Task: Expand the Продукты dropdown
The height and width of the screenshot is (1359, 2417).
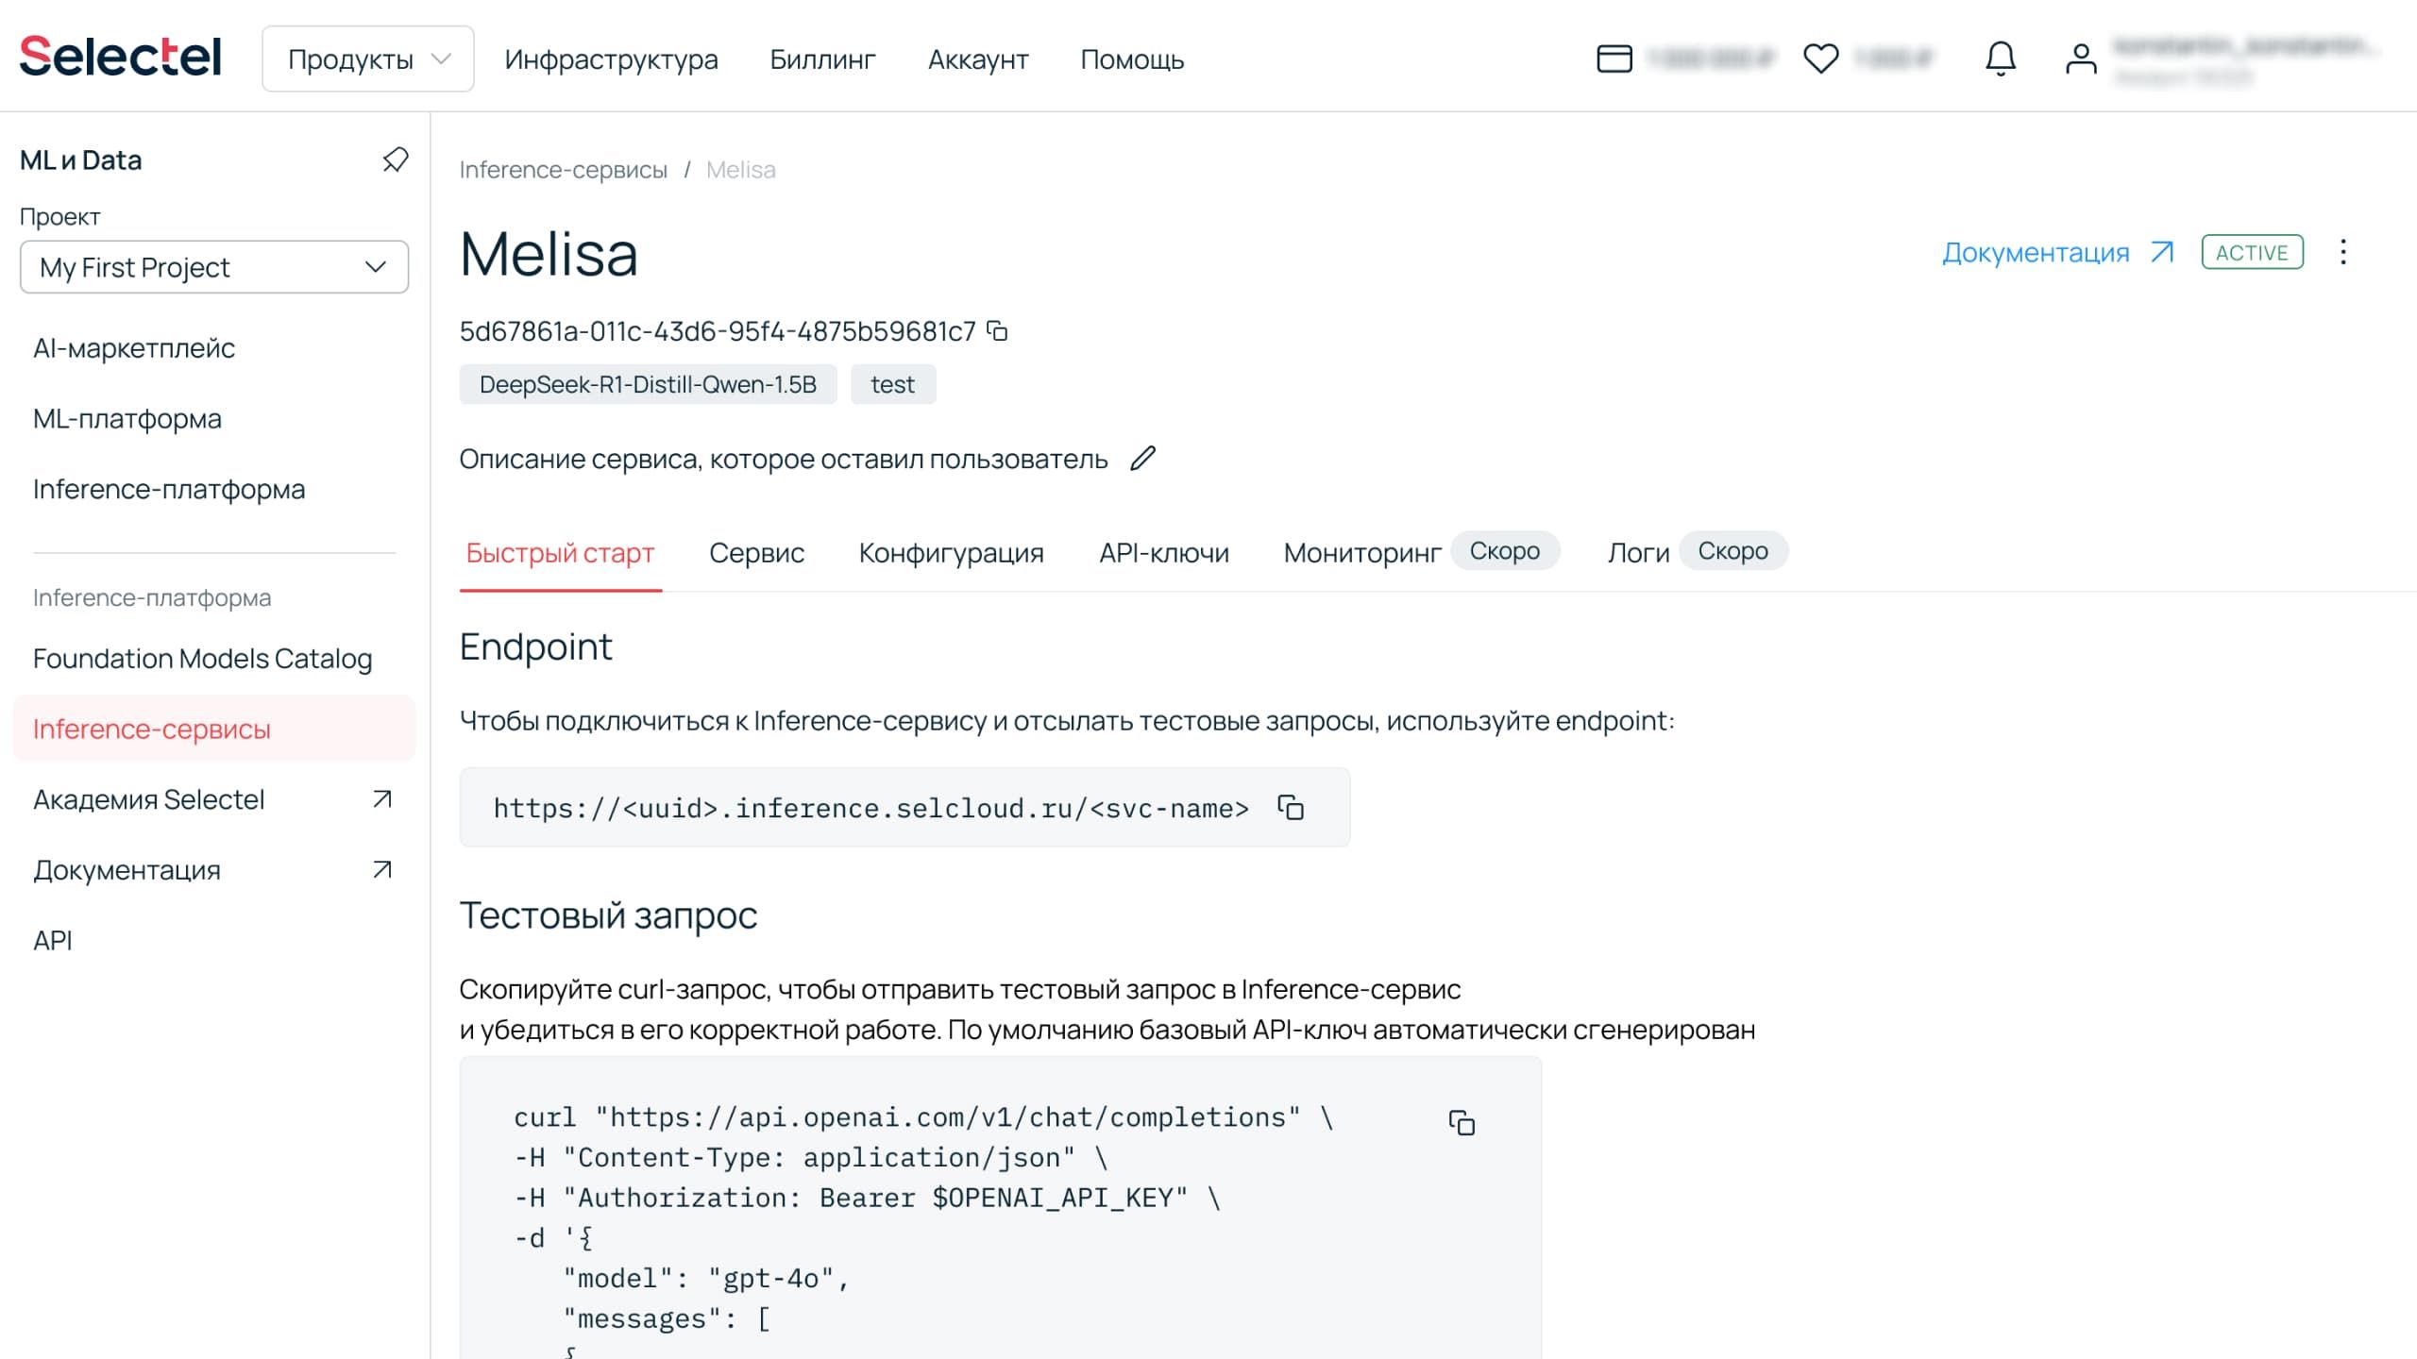Action: 368,59
